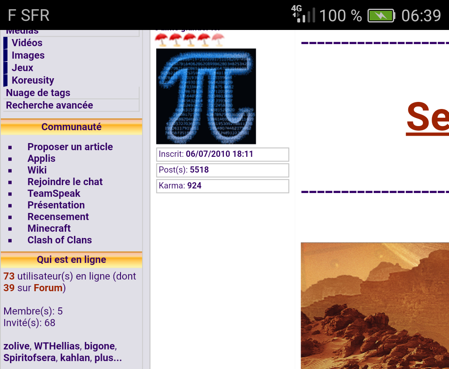Open the Vidéos section
Viewport: 449px width, 369px height.
tap(27, 43)
